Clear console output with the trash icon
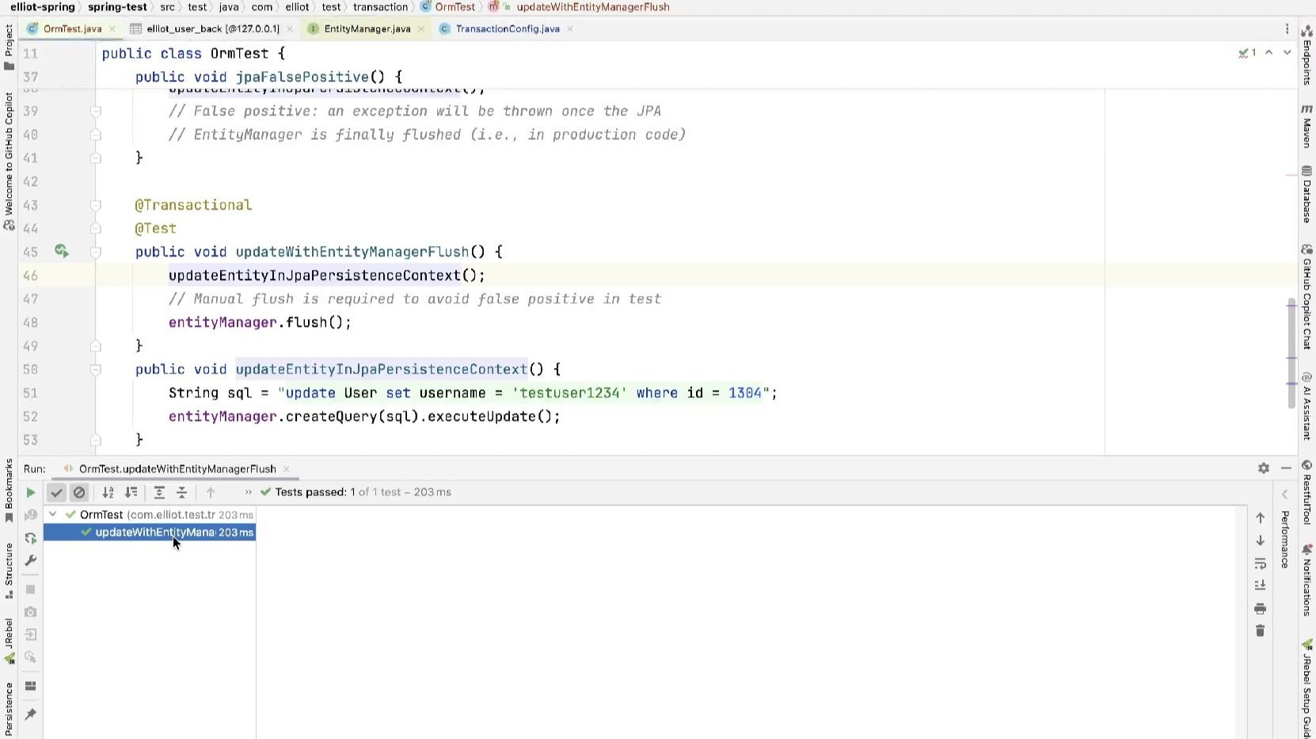Viewport: 1316px width, 739px height. 1260,631
